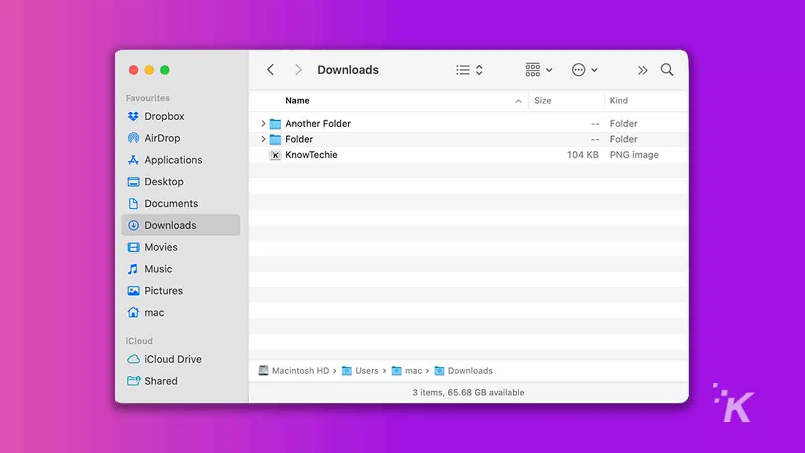The width and height of the screenshot is (805, 453).
Task: Switch the window to list view
Action: 462,69
